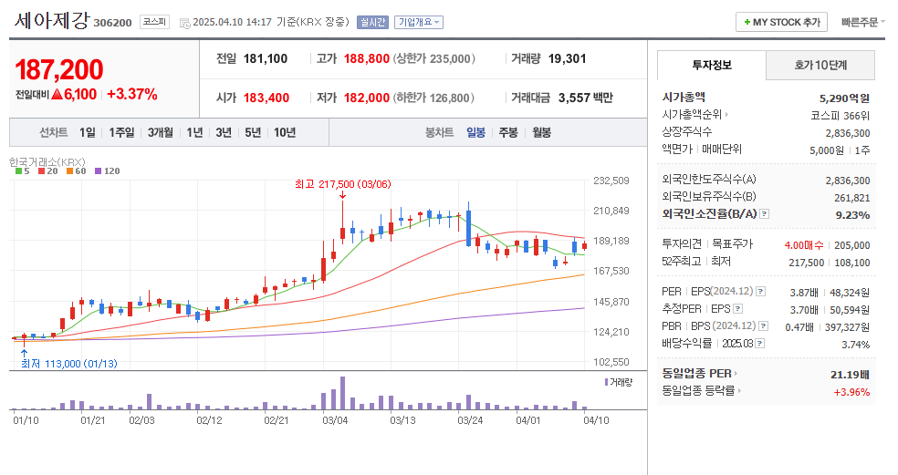Switch to the 호가10단계 tab
Image resolution: width=898 pixels, height=475 pixels.
click(820, 65)
